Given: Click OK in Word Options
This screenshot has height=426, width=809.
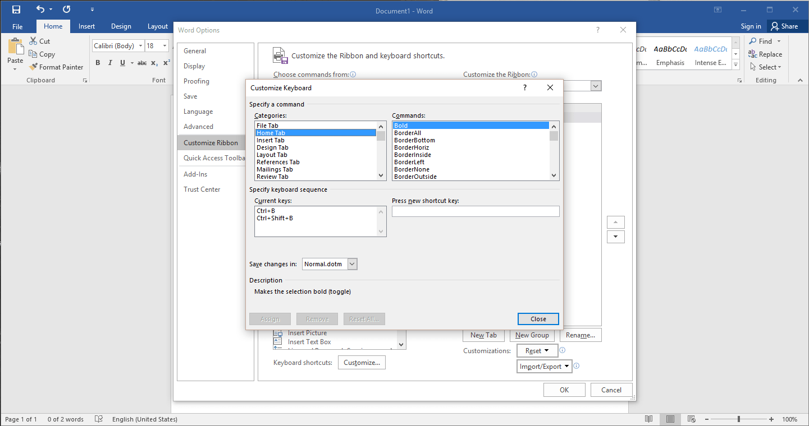Looking at the screenshot, I should tap(564, 390).
